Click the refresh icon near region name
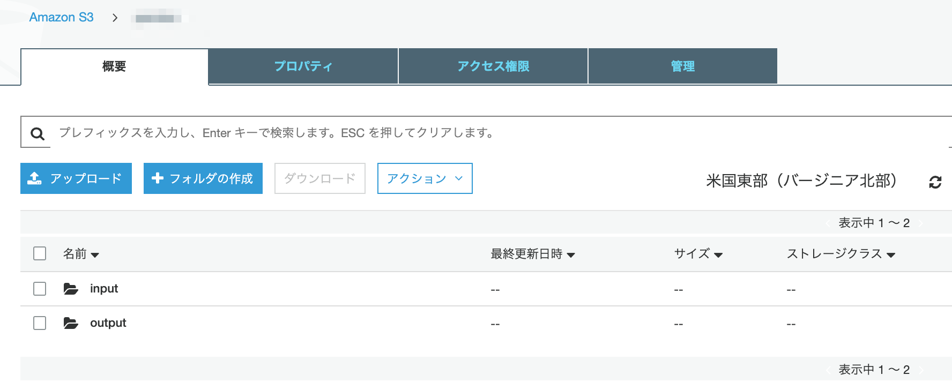Screen dimensions: 952x390 (x=935, y=182)
